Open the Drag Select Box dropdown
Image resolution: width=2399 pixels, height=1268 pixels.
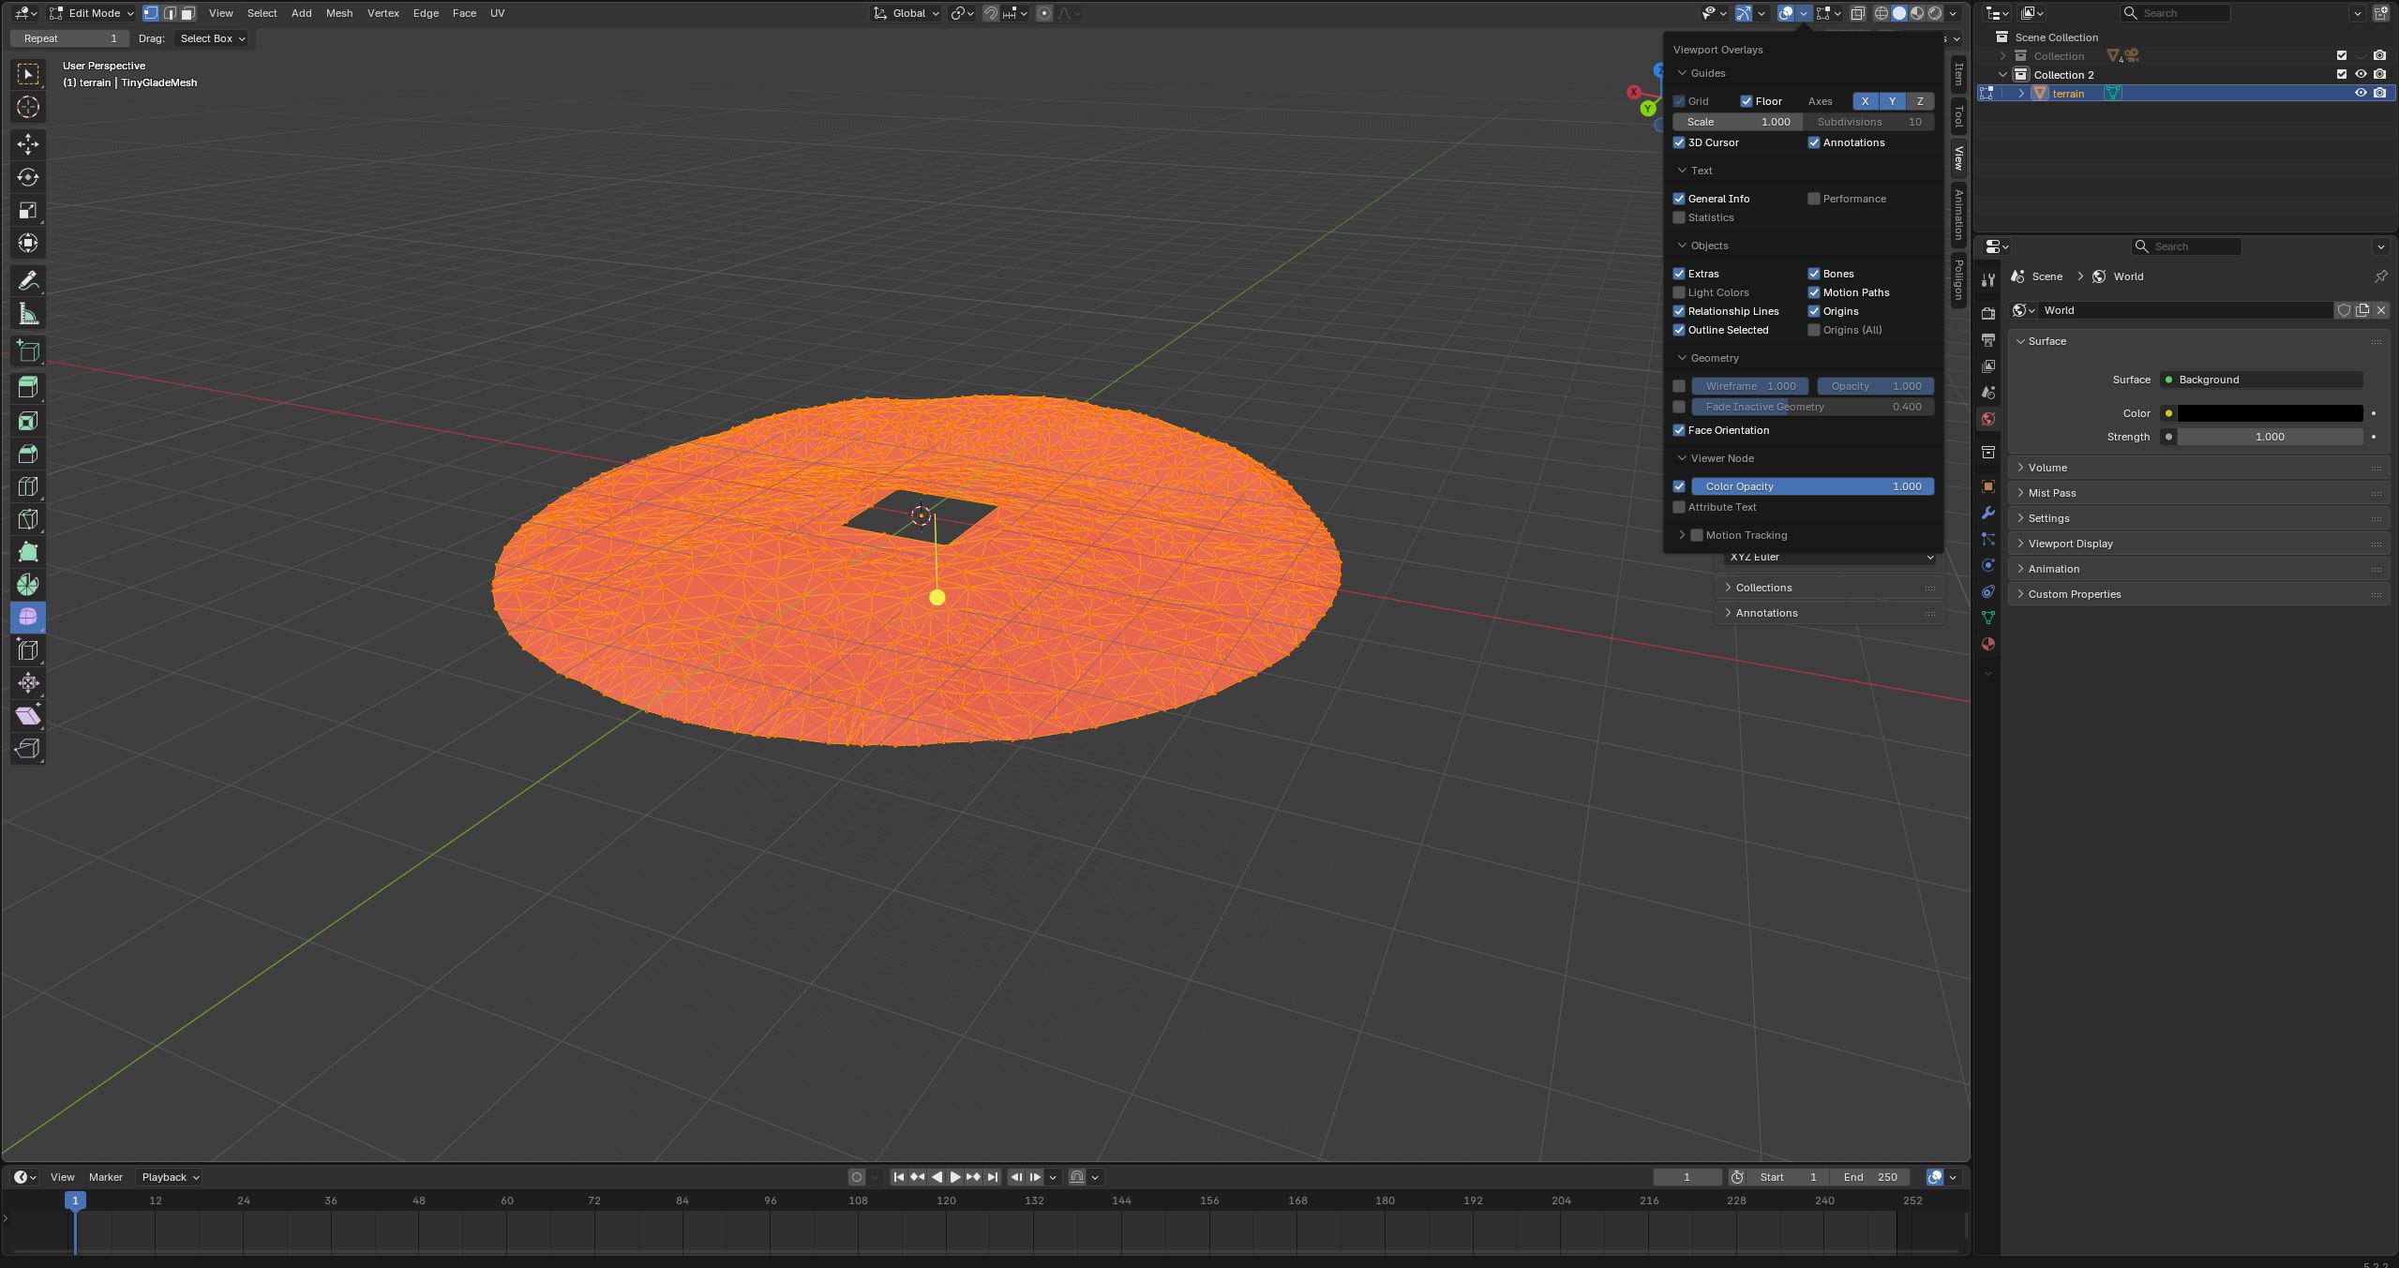pos(213,38)
